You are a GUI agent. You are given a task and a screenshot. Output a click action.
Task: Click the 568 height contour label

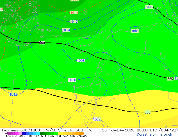point(147,112)
